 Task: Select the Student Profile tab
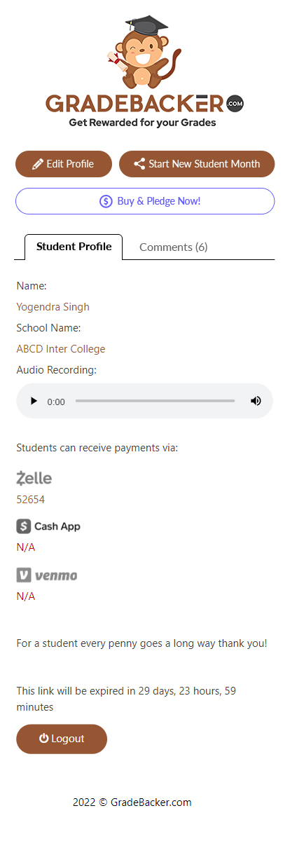74,247
